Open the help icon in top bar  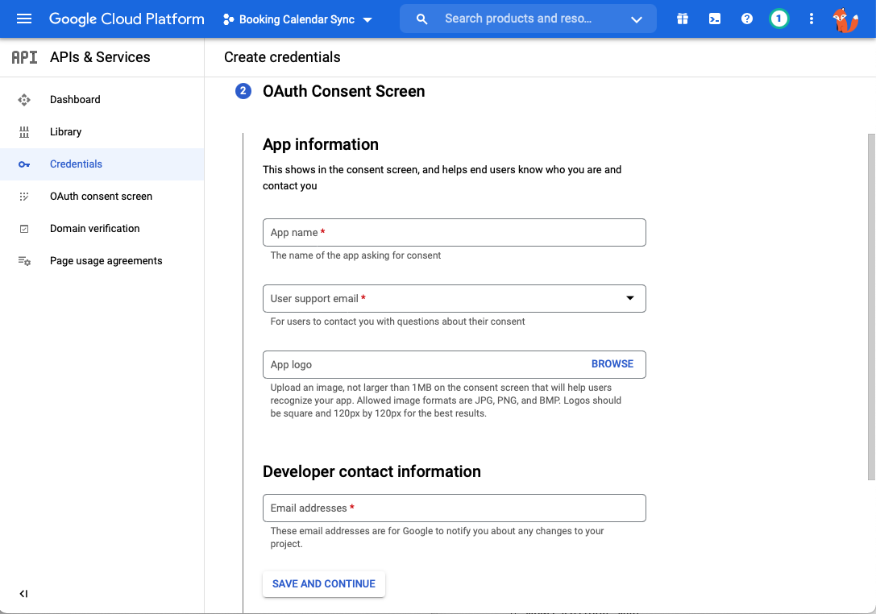(746, 18)
